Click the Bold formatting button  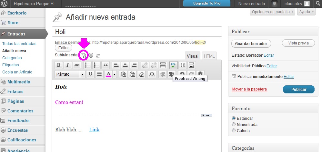point(59,65)
